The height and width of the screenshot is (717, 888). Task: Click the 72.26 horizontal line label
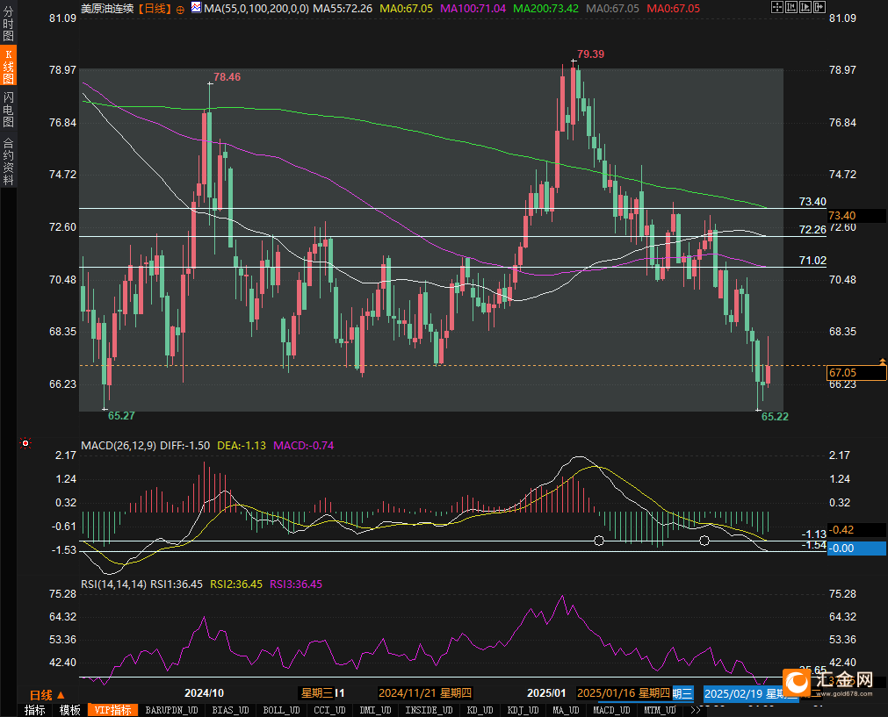[x=812, y=229]
